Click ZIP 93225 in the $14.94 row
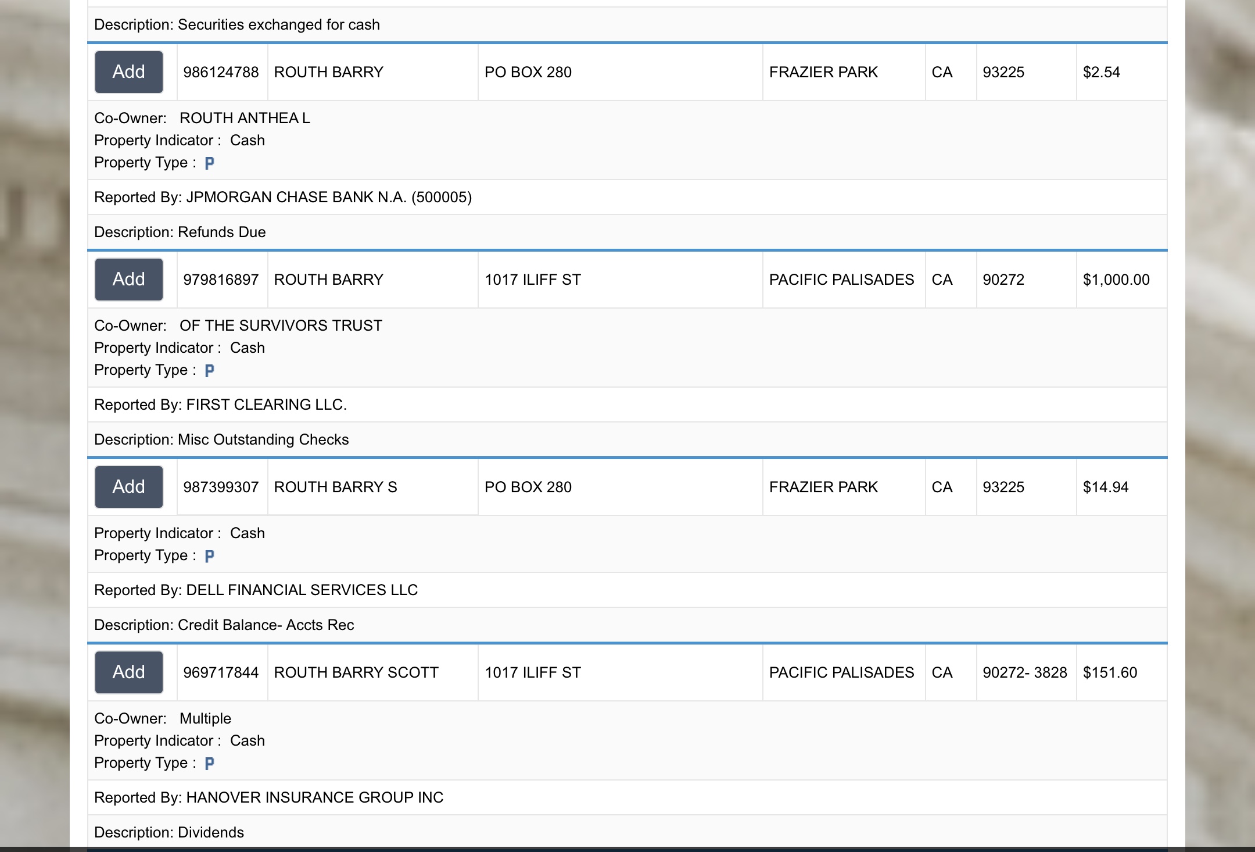 coord(1003,487)
